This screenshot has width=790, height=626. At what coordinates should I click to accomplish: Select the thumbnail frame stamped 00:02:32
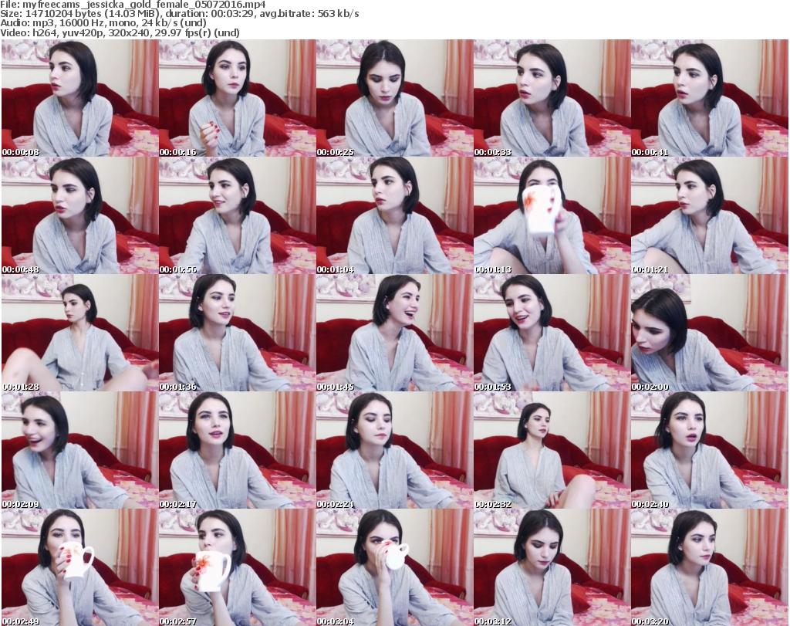pyautogui.click(x=552, y=450)
